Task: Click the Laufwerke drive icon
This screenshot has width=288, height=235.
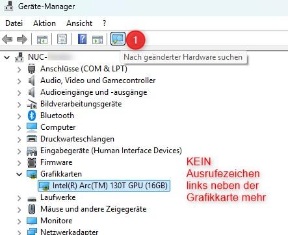Action: 32,199
